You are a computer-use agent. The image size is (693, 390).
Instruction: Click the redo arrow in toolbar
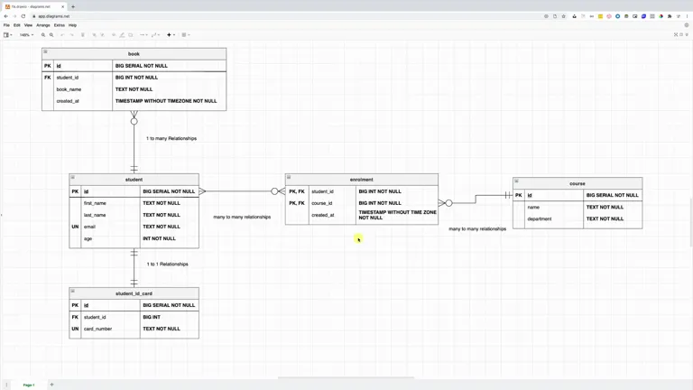[71, 35]
